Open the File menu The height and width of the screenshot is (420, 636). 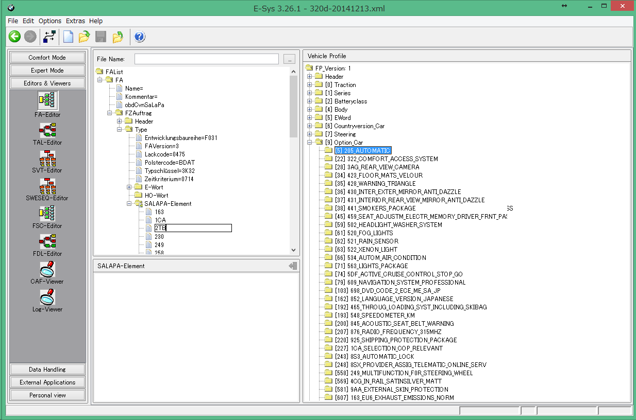(13, 21)
